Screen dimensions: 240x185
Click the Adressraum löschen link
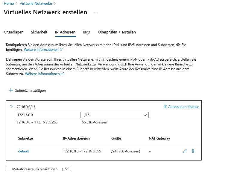[183, 107]
